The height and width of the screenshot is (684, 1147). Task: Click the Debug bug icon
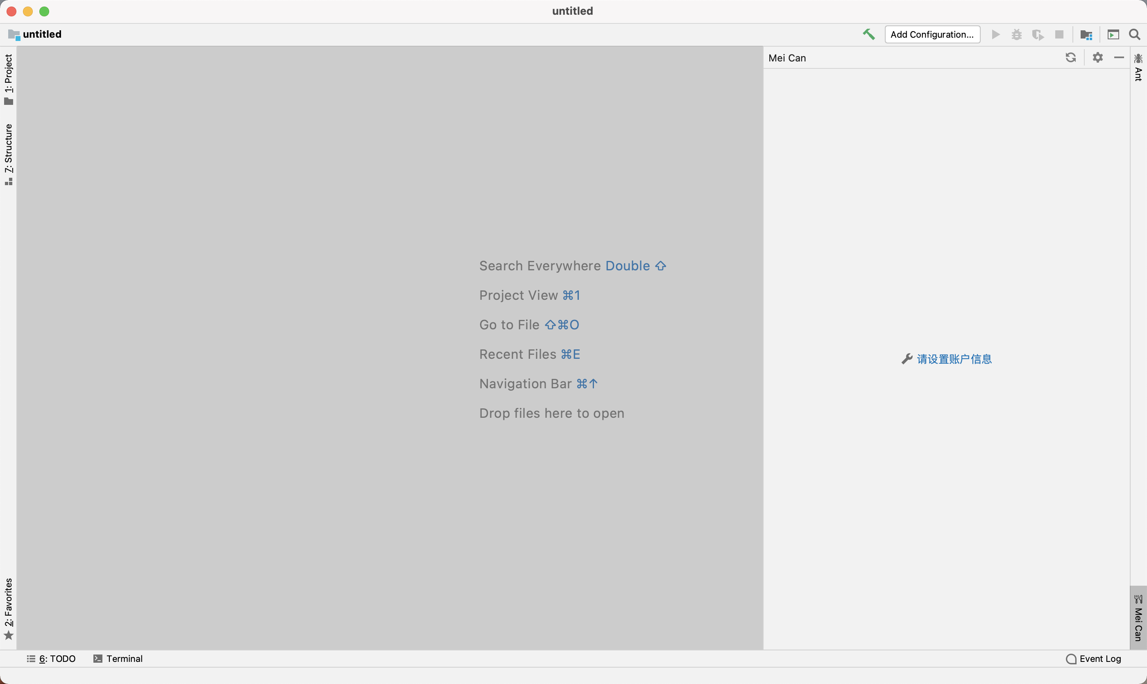[x=1017, y=34]
